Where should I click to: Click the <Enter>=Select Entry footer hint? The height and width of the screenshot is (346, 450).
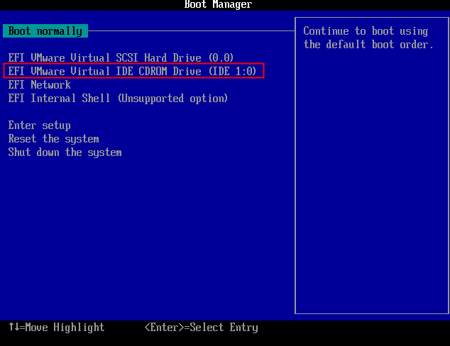click(x=201, y=327)
